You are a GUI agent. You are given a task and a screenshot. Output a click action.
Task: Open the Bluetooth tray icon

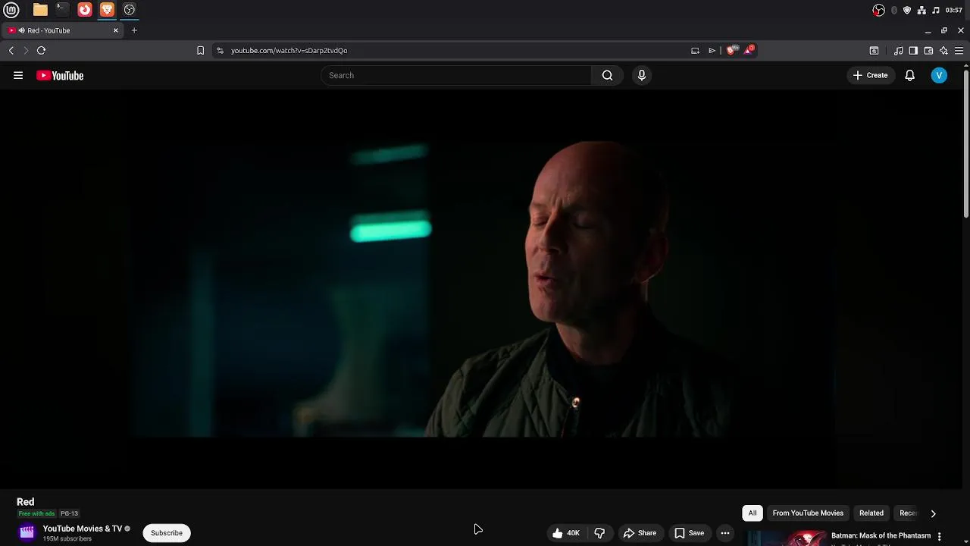[x=894, y=10]
